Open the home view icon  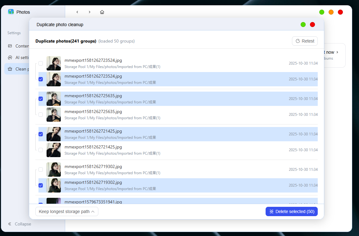tap(102, 12)
